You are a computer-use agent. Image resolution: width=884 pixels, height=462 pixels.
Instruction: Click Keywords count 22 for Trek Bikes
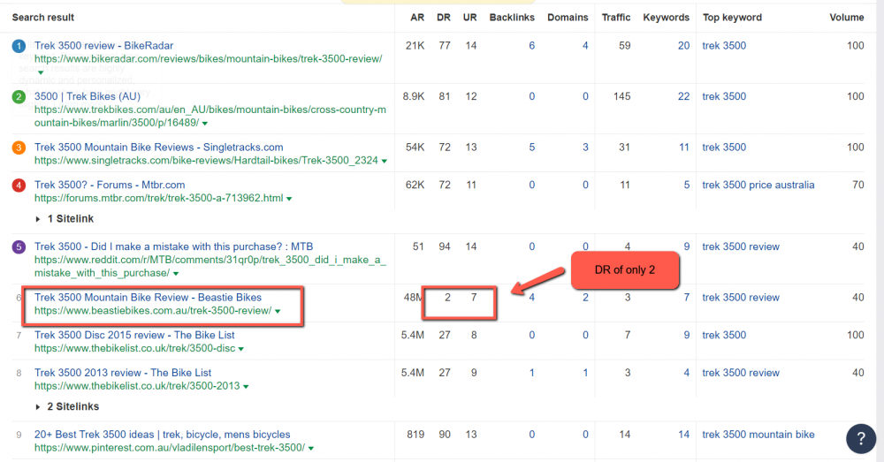(683, 96)
